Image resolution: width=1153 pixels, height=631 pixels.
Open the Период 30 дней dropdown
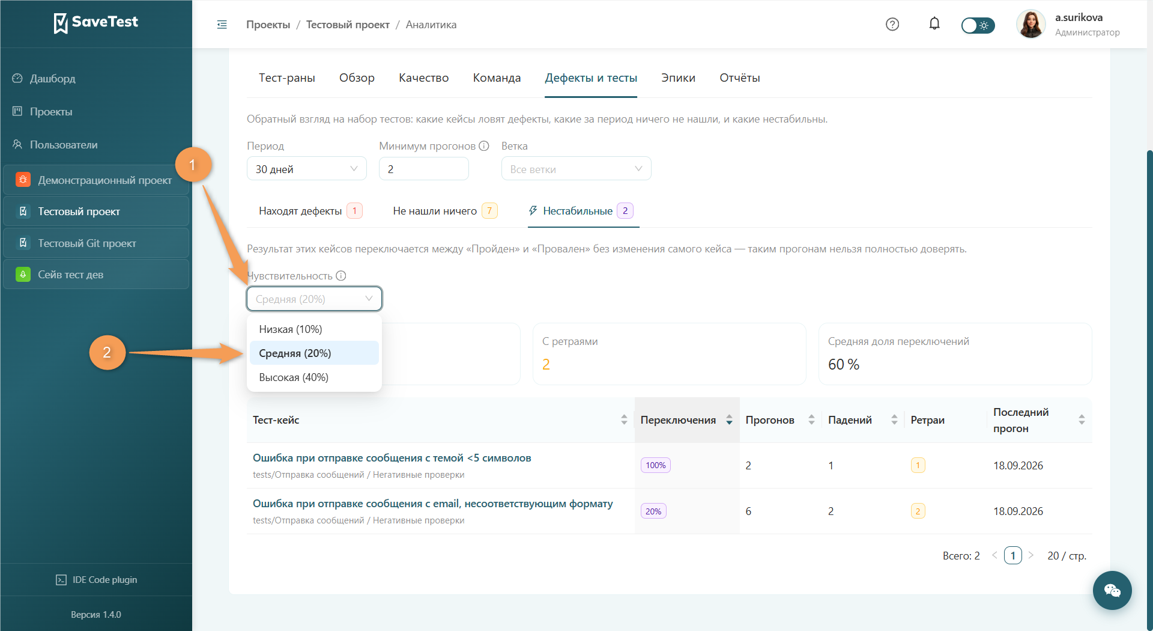click(x=307, y=169)
